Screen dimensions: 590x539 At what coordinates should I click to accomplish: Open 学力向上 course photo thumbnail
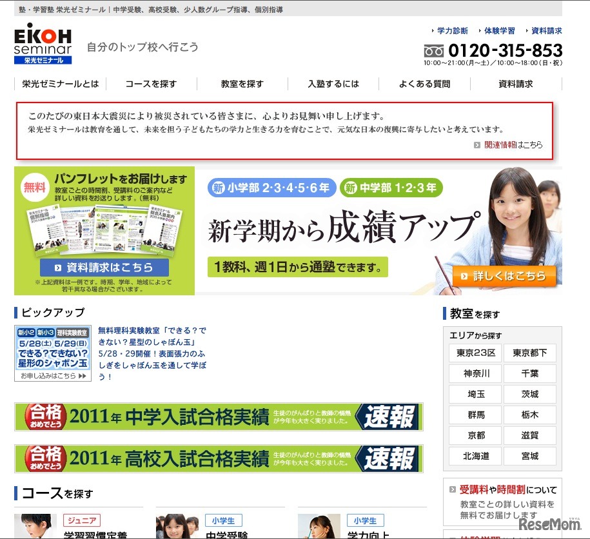(x=319, y=526)
